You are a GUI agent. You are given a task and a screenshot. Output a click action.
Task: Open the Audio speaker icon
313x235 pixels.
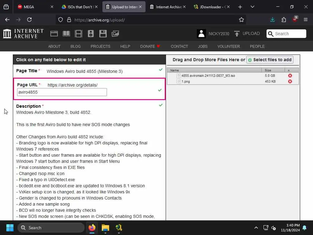pyautogui.click(x=90, y=34)
